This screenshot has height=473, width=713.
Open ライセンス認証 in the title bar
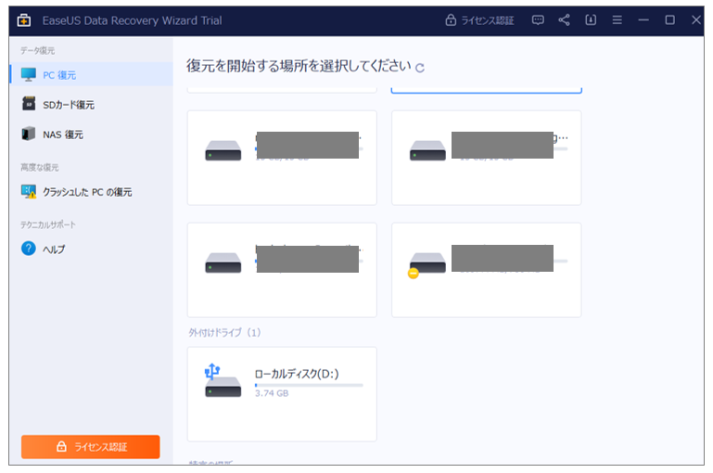point(479,20)
